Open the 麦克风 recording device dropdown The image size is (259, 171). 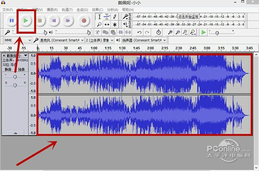pos(62,40)
